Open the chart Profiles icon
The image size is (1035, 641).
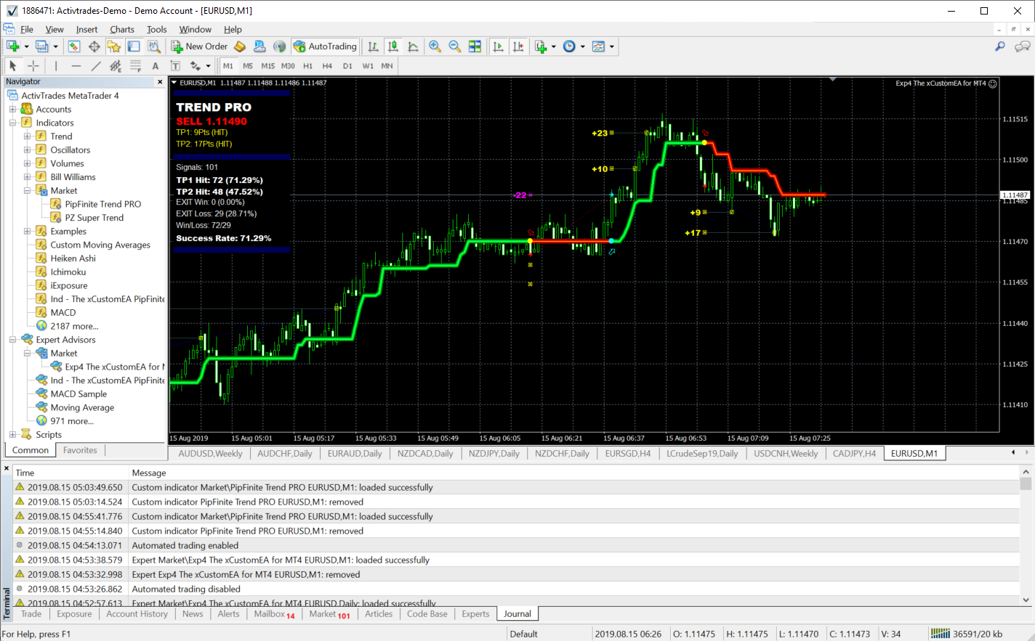(42, 46)
